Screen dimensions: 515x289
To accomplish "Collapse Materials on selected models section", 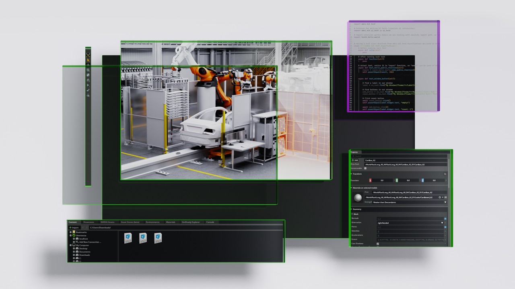I will [x=351, y=188].
